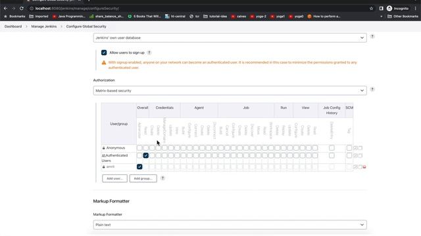Open the yoga0 bookmark
Viewport: 421px width, 236px height.
pyautogui.click(x=296, y=16)
